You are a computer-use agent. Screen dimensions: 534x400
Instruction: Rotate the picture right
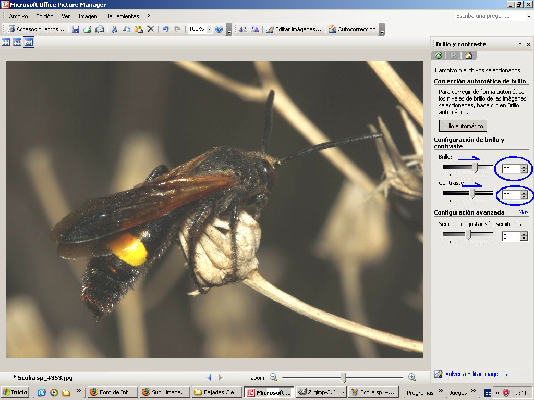(x=255, y=29)
